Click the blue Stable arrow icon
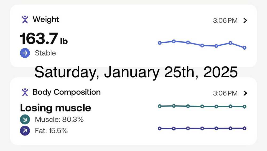267x151 pixels. pos(25,53)
